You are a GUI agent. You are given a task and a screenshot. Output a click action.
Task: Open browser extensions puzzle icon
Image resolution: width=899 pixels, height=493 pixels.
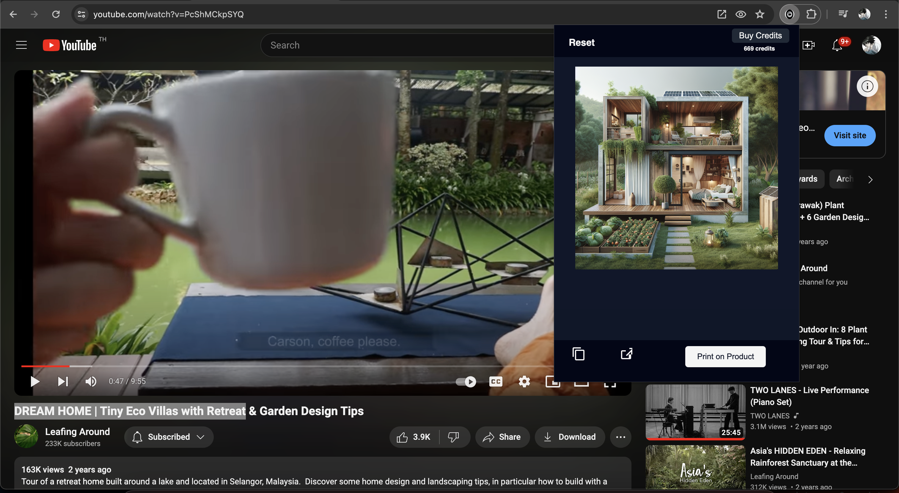pos(811,14)
